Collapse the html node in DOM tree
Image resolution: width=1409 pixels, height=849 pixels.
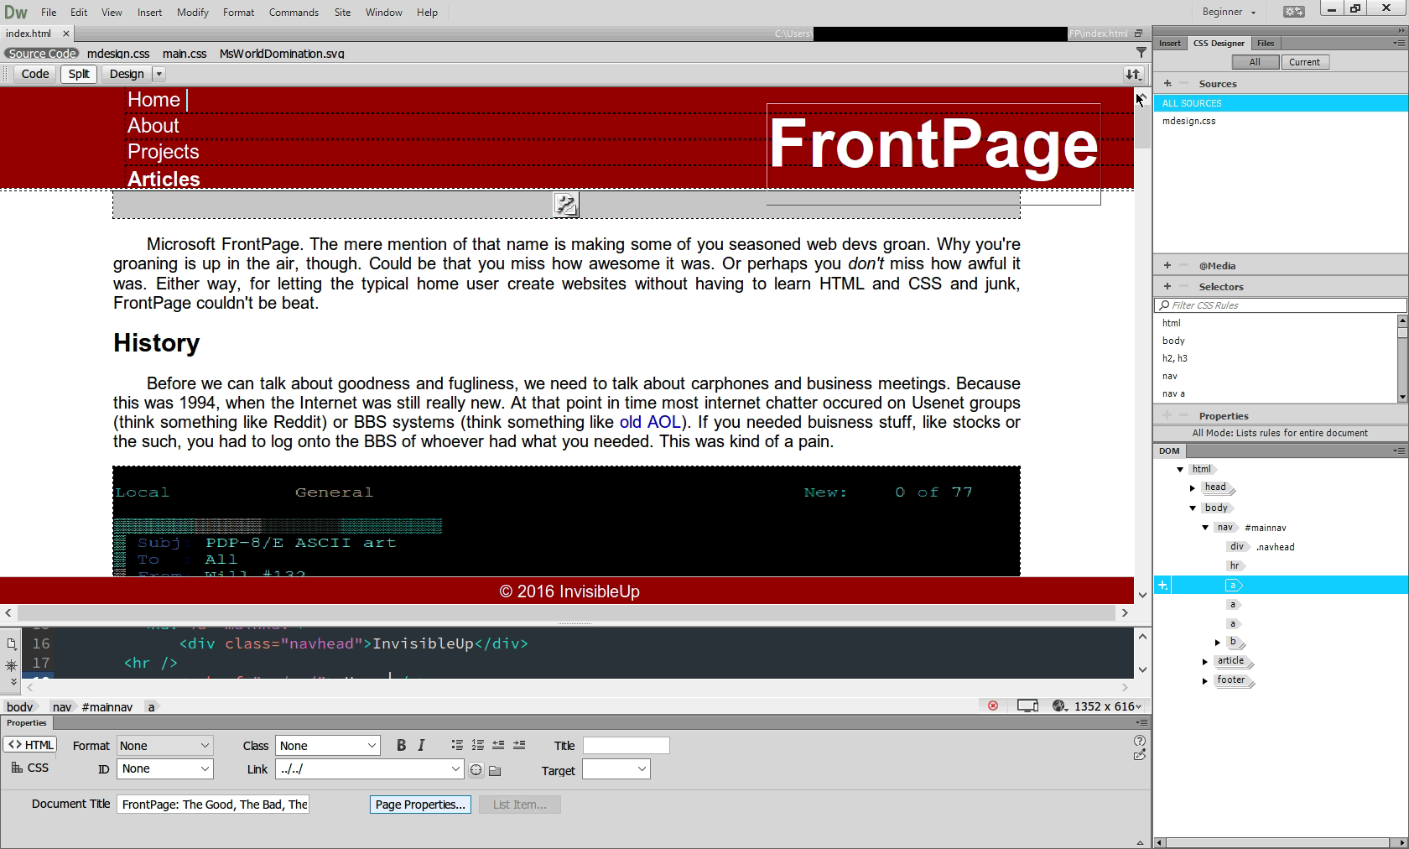[x=1180, y=470]
